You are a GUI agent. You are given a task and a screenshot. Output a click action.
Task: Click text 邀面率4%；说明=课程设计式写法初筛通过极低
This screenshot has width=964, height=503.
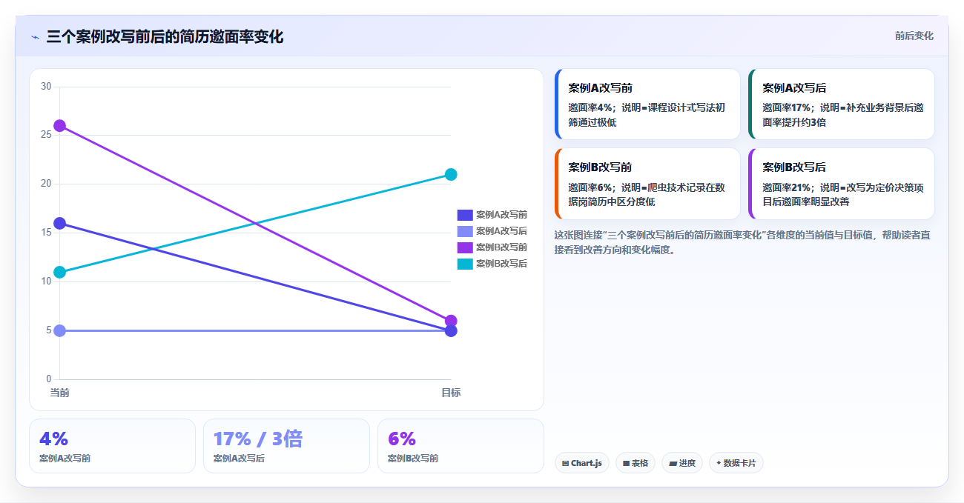coord(647,115)
